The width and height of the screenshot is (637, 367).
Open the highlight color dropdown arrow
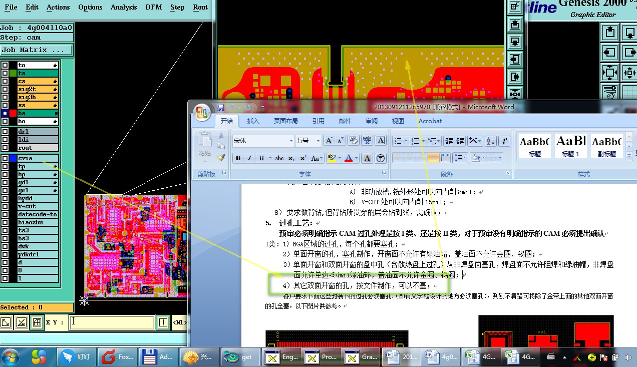tap(340, 158)
